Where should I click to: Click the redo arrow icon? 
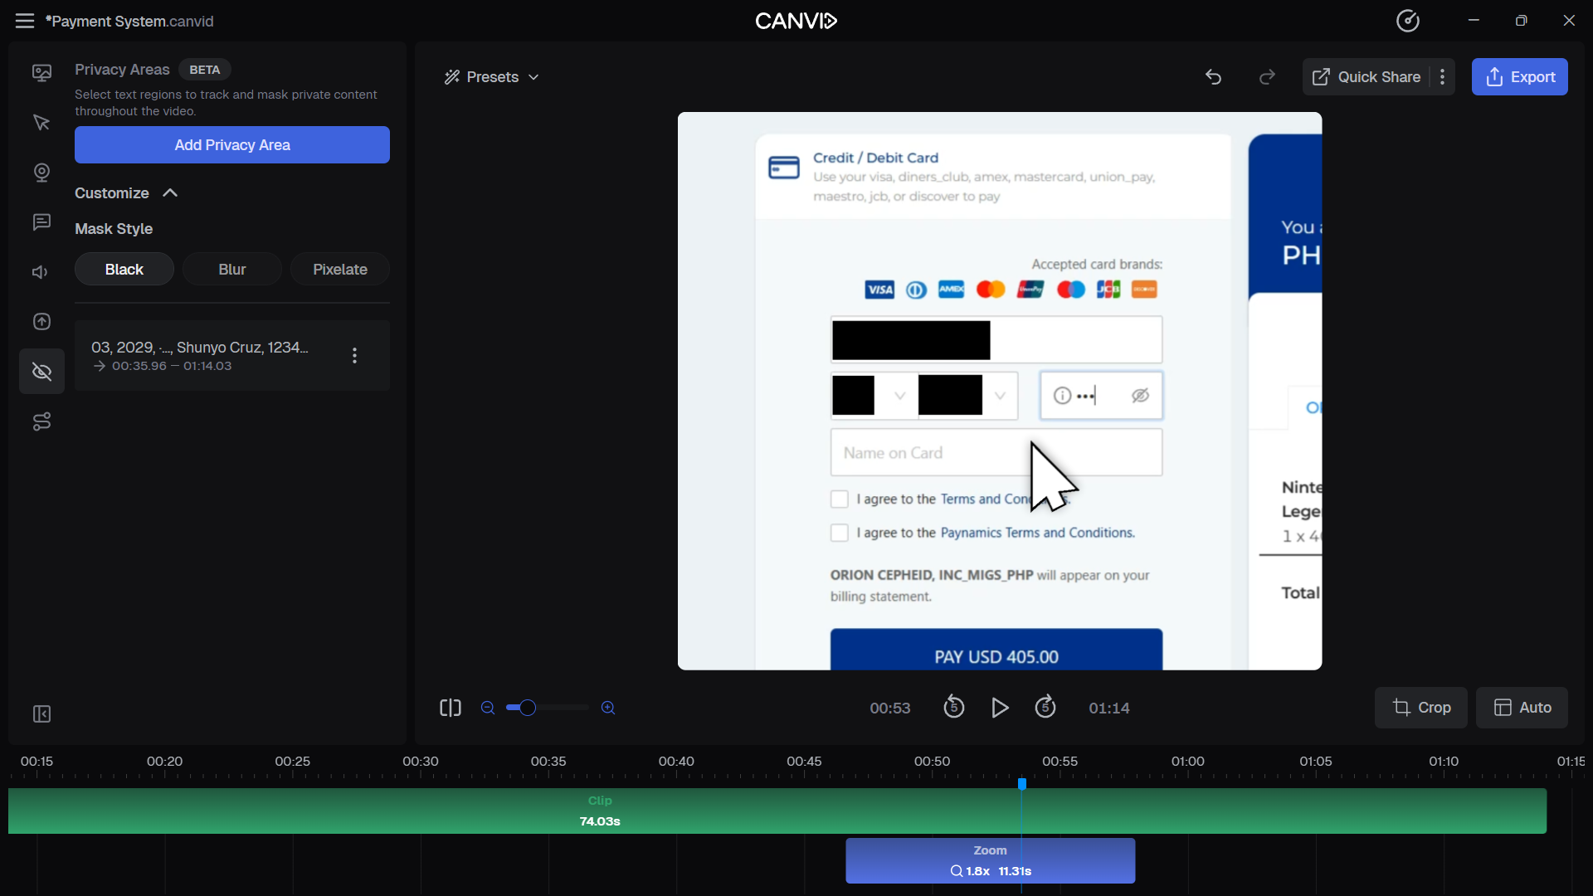point(1267,77)
